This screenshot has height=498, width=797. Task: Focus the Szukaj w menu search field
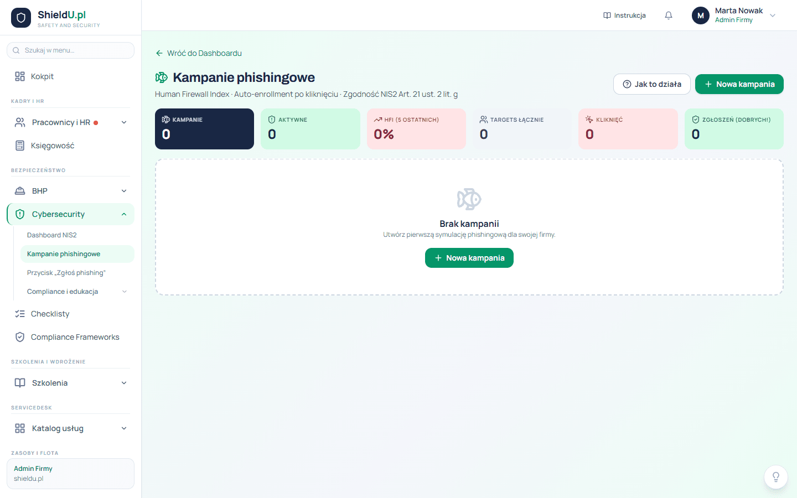(x=70, y=50)
